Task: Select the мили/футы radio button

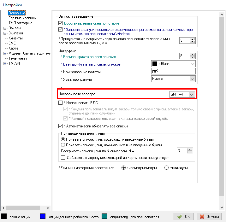Action: click(x=166, y=168)
